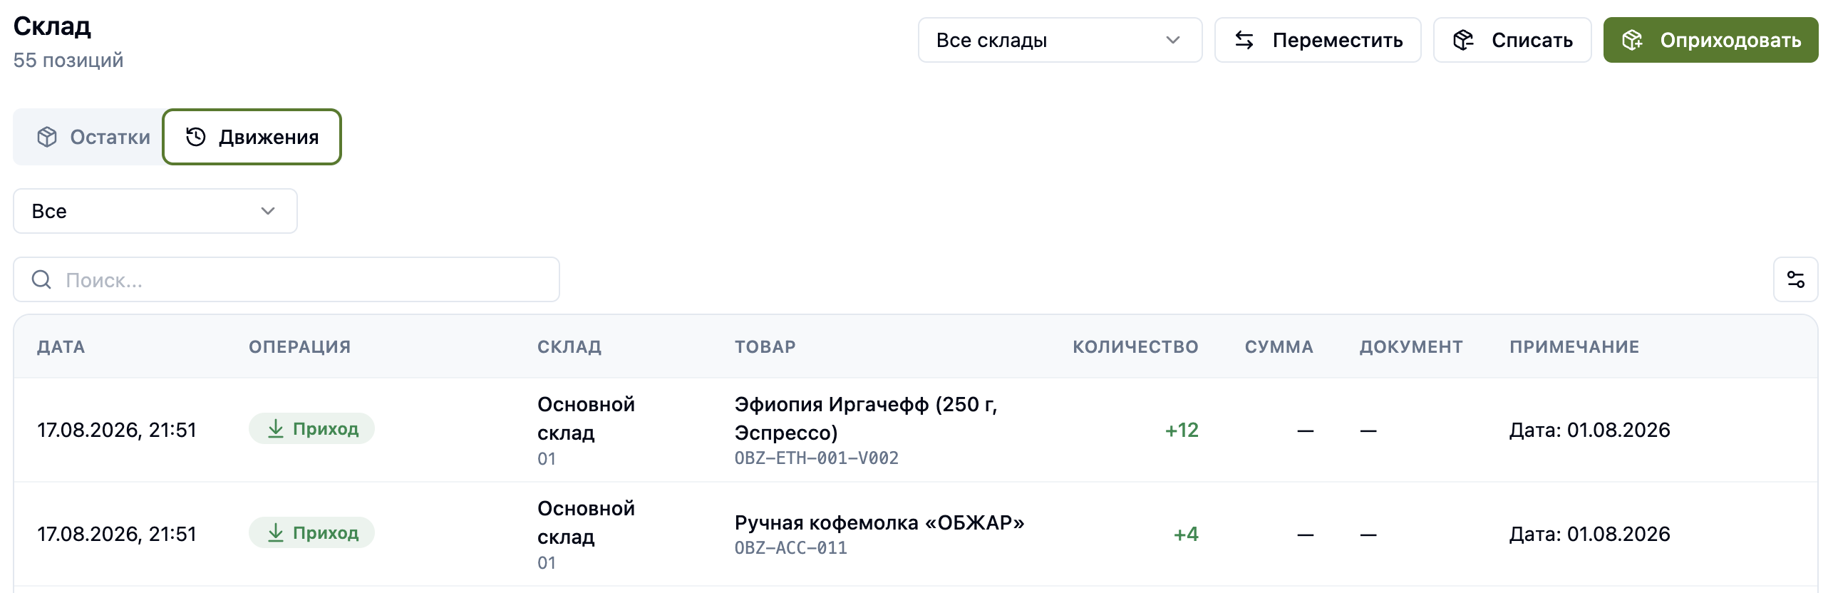1833x593 pixels.
Task: Expand the Все operation type dropdown
Action: coord(155,211)
